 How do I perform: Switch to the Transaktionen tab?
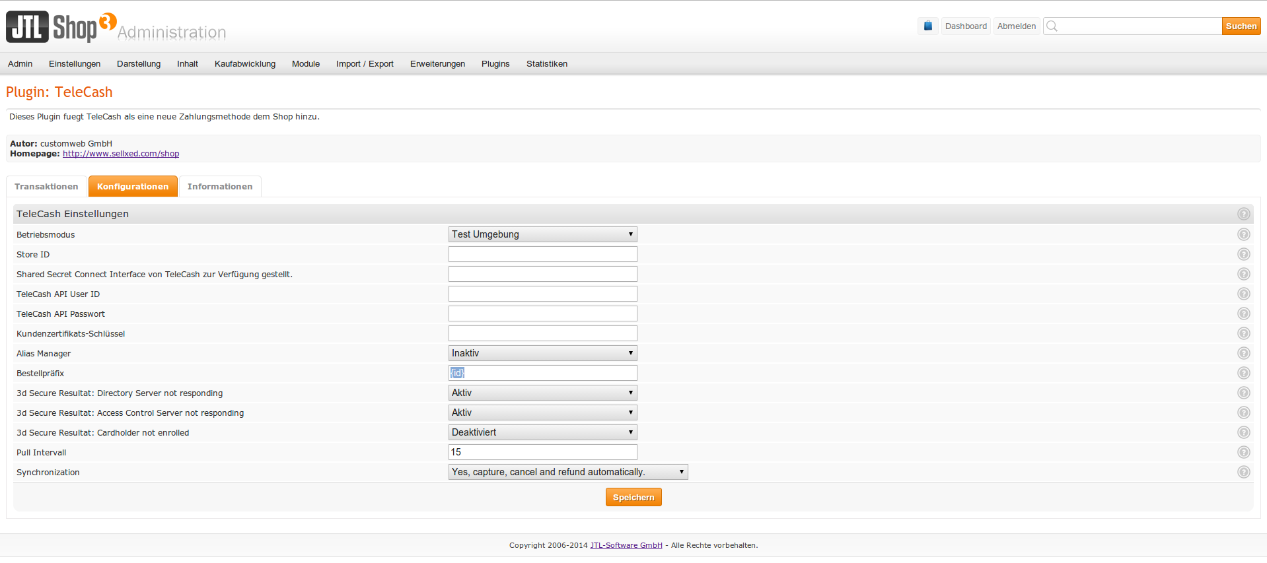pyautogui.click(x=46, y=187)
